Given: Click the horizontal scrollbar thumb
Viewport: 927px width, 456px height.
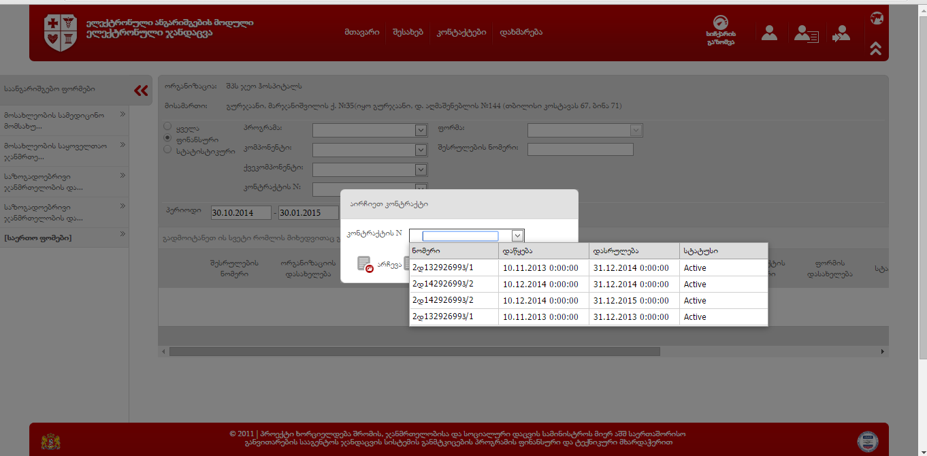Looking at the screenshot, I should (x=414, y=352).
